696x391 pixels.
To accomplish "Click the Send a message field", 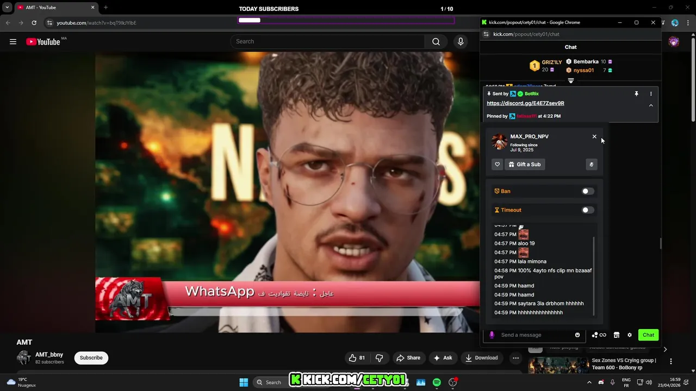I will pyautogui.click(x=535, y=335).
